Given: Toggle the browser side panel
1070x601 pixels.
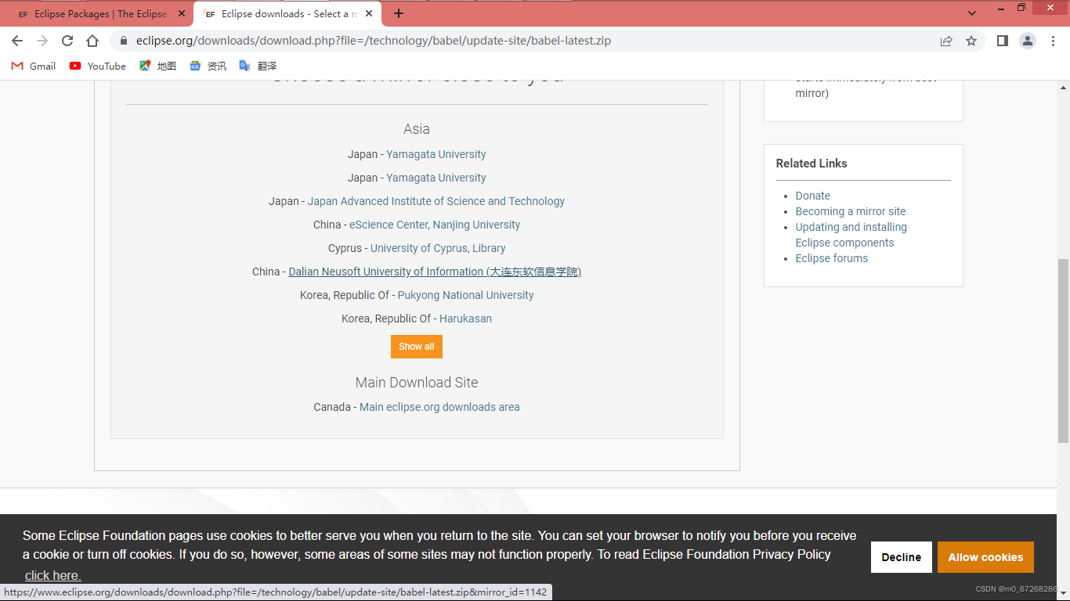Looking at the screenshot, I should 1002,41.
